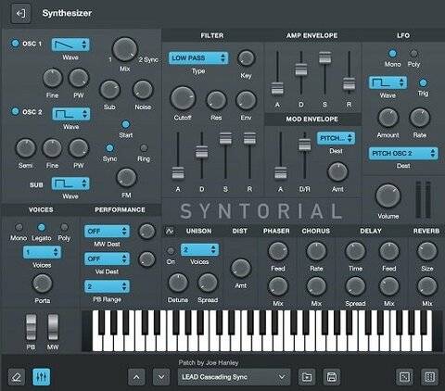The height and width of the screenshot is (391, 445).
Task: Open the LOW PASS filter type dropdown
Action: [198, 58]
